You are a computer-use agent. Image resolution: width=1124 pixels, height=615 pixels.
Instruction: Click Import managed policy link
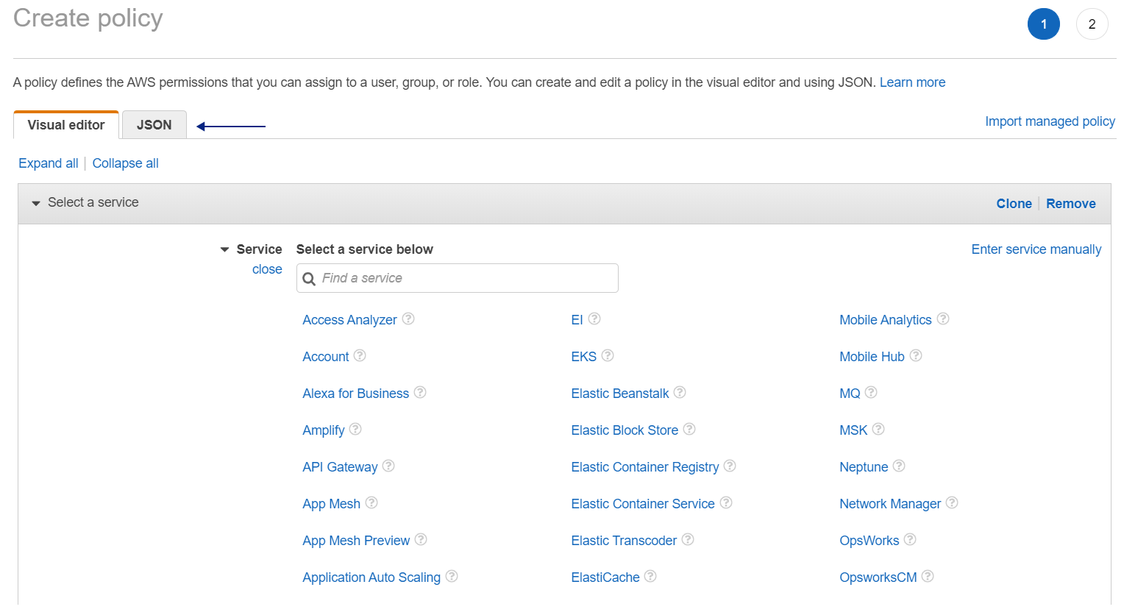(x=1050, y=121)
